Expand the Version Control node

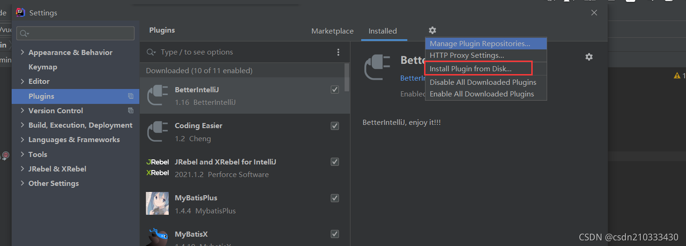point(22,110)
